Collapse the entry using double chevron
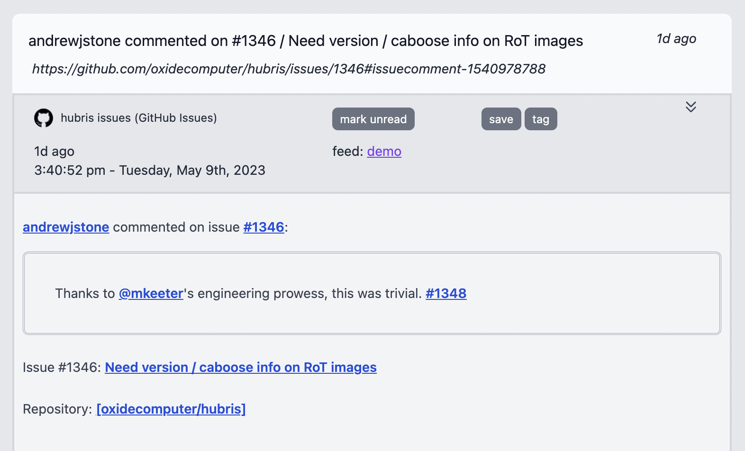The image size is (745, 451). [691, 107]
